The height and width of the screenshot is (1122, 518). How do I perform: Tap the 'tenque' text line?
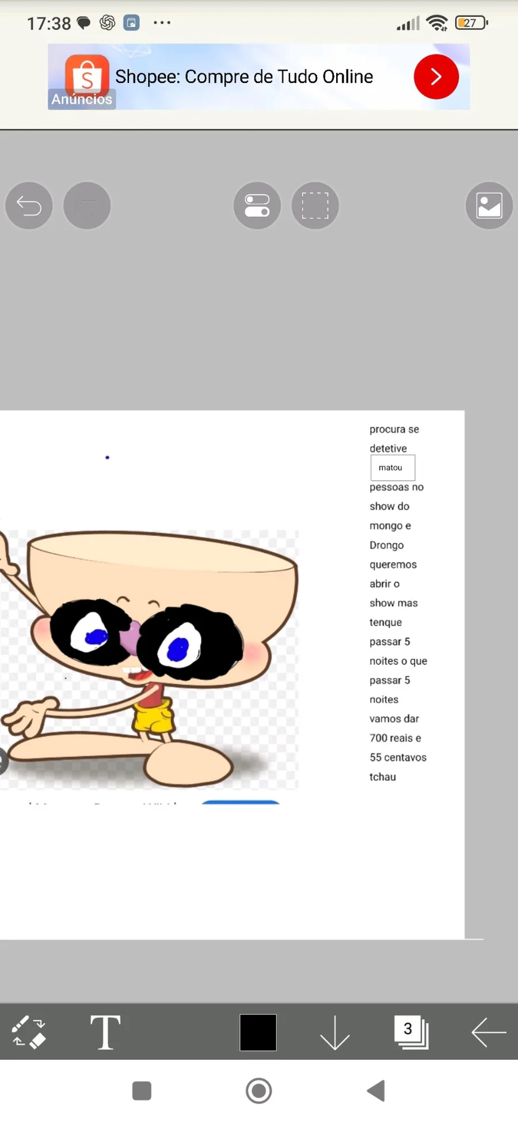point(386,622)
